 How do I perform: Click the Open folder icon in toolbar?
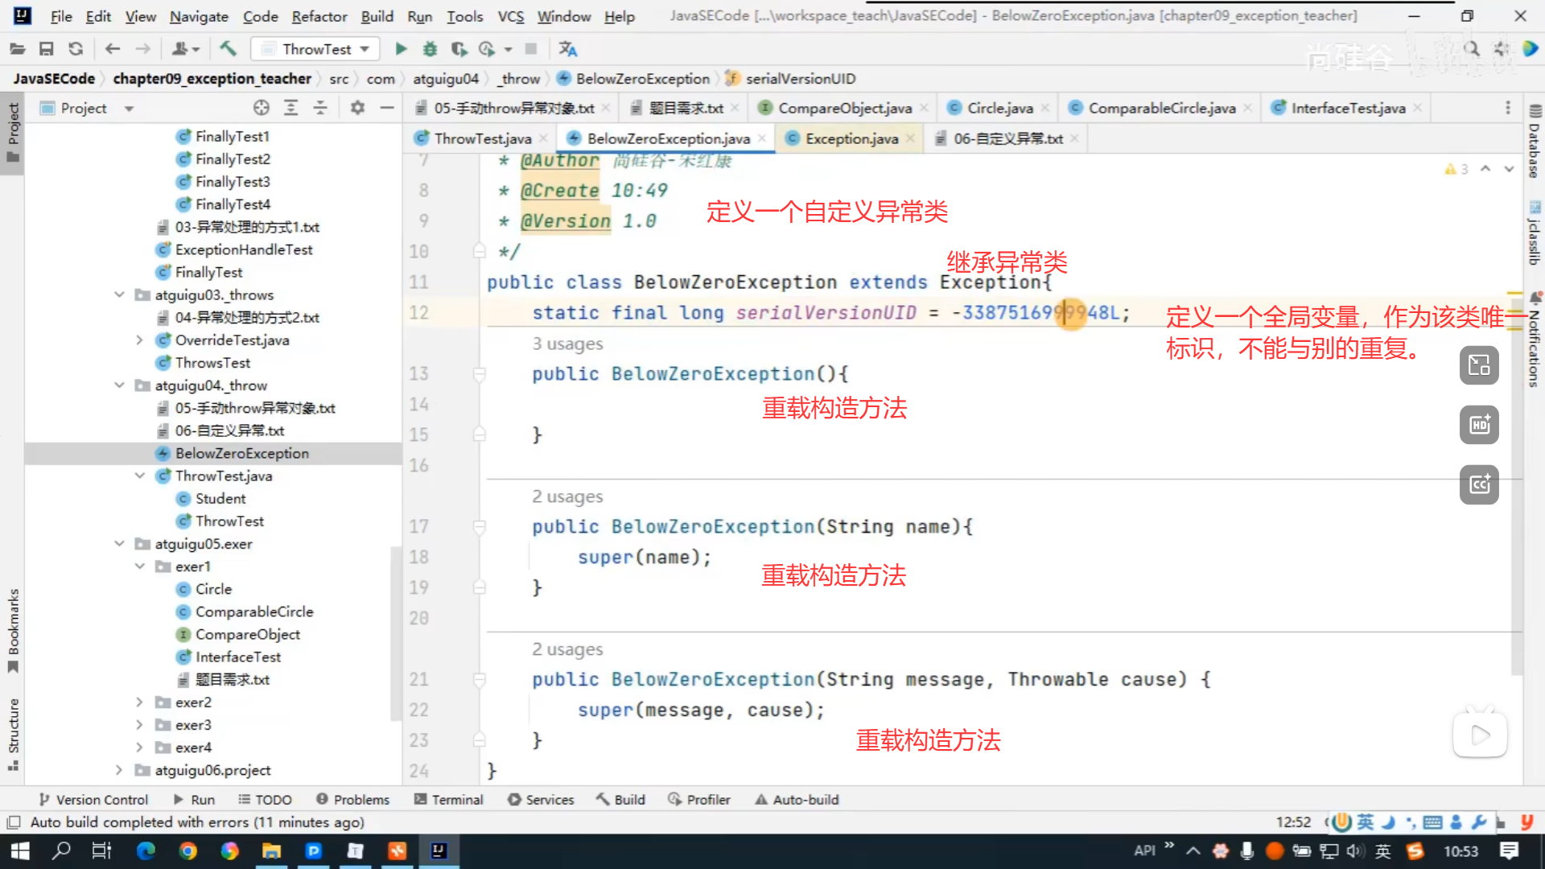(17, 49)
